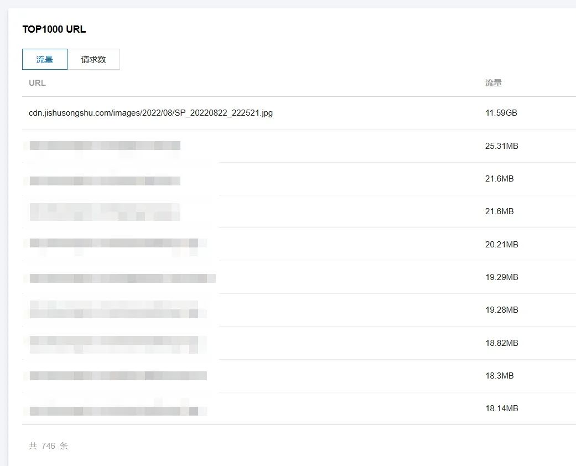Click the 流量 column header
This screenshot has width=576, height=466.
494,82
